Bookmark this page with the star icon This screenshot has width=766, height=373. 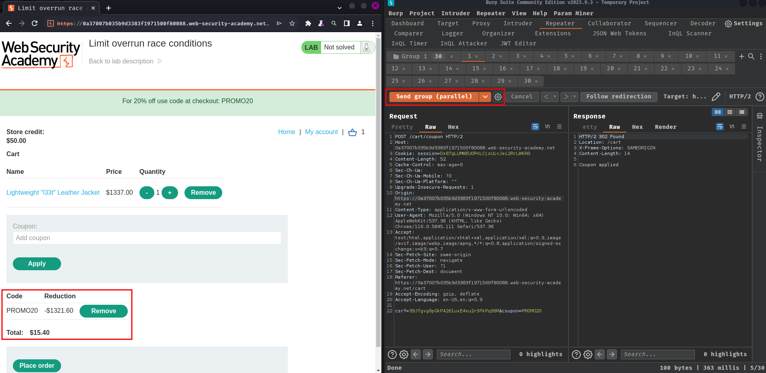click(x=292, y=23)
